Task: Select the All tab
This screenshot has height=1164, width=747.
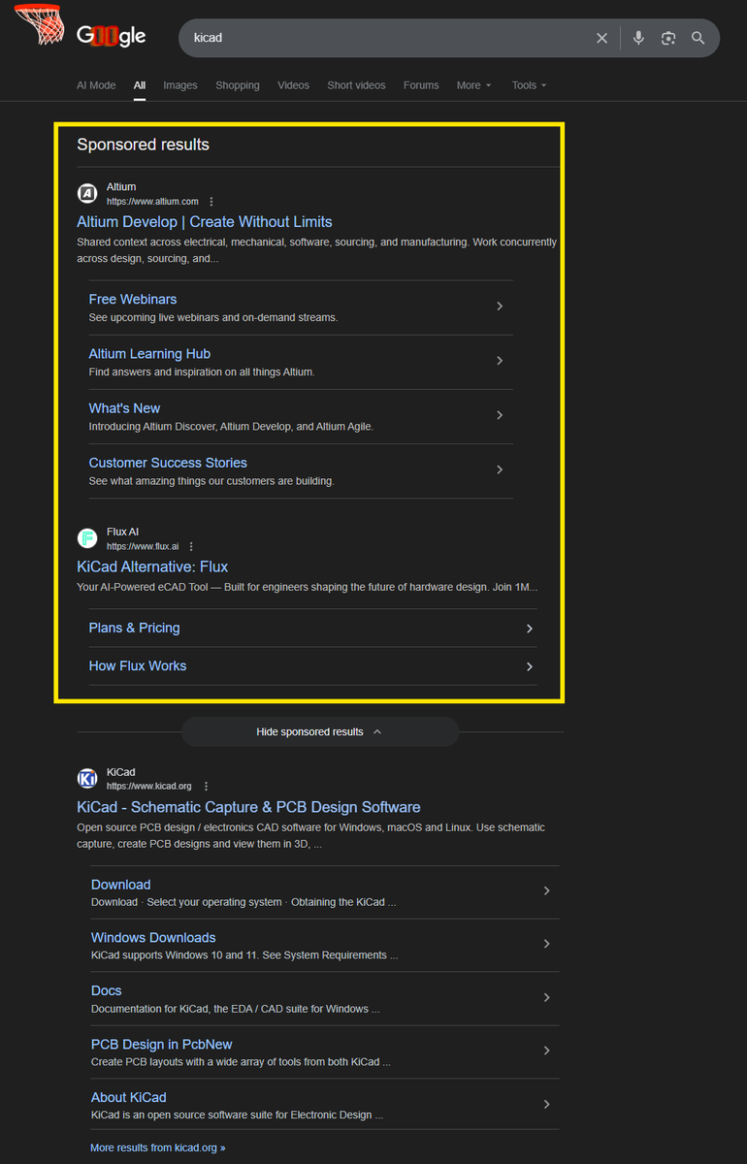Action: pyautogui.click(x=140, y=85)
